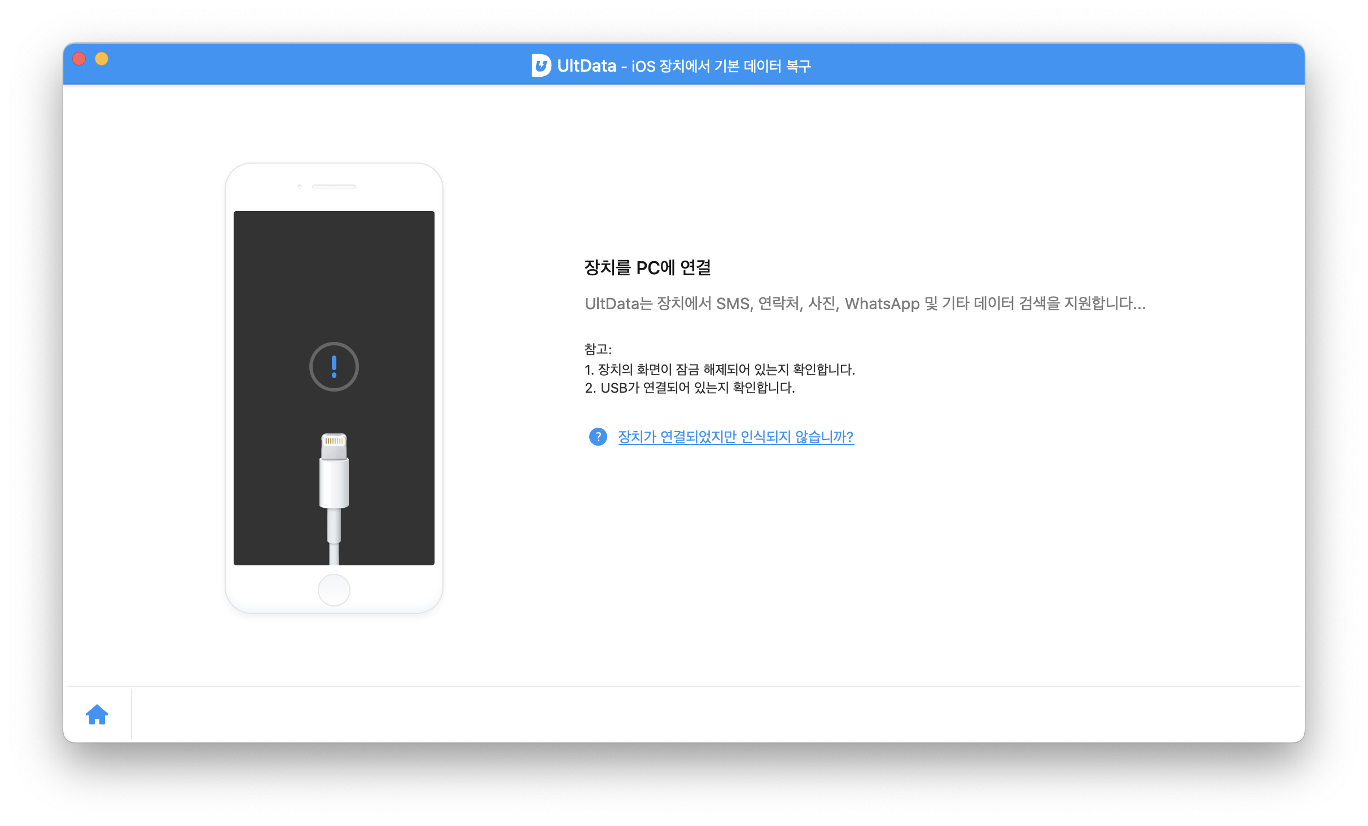This screenshot has width=1368, height=826.
Task: Click the Lightning connector's gold pin tip
Action: point(334,441)
